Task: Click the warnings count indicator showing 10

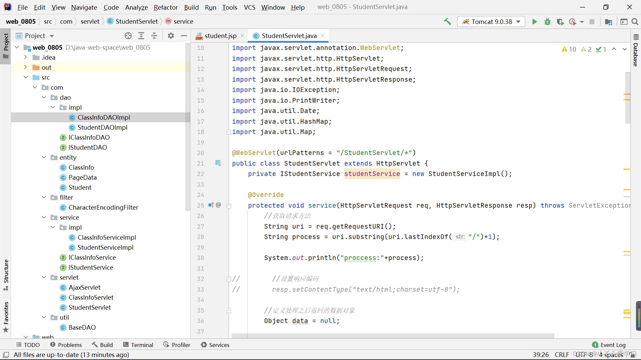Action: point(569,49)
